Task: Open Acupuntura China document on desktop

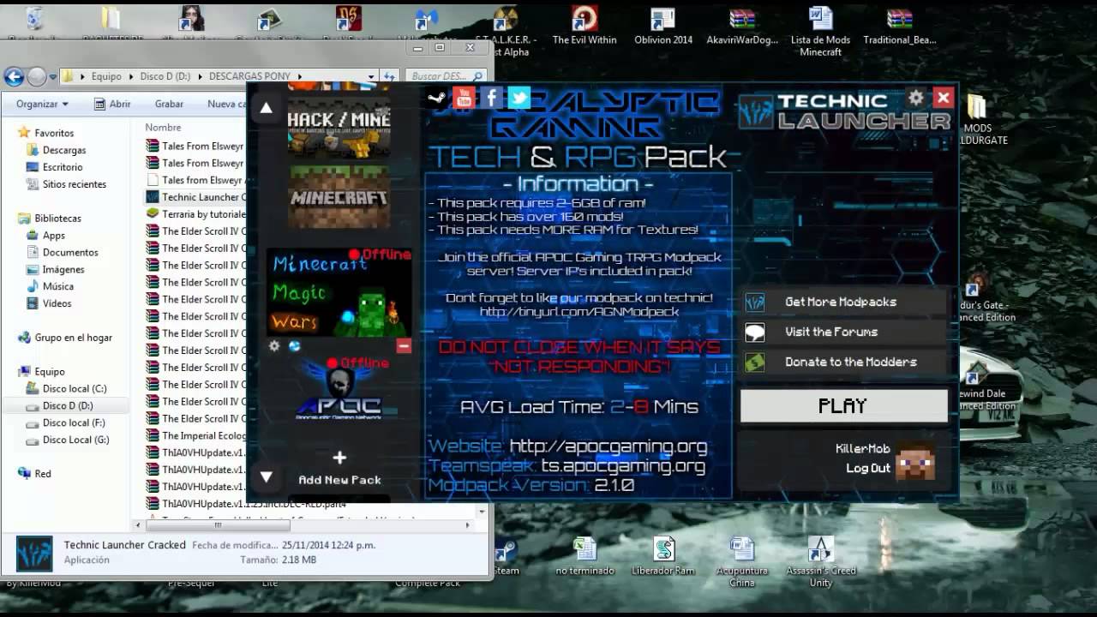Action: 742,562
